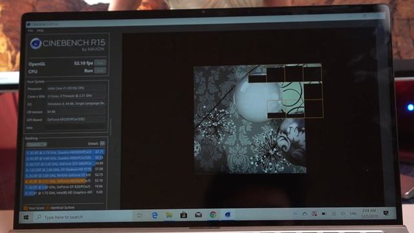This screenshot has height=233, width=414.
Task: Open the volume tray icon
Action: [x=343, y=214]
